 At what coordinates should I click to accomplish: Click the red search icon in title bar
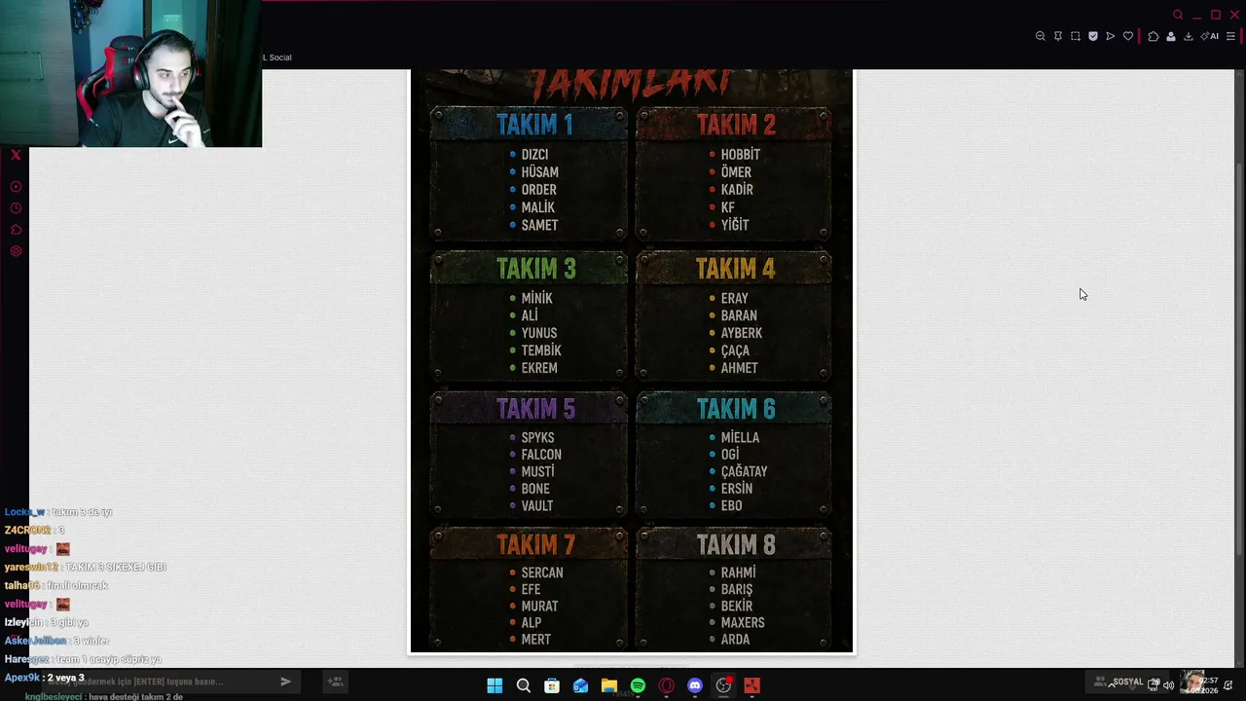(x=1178, y=15)
